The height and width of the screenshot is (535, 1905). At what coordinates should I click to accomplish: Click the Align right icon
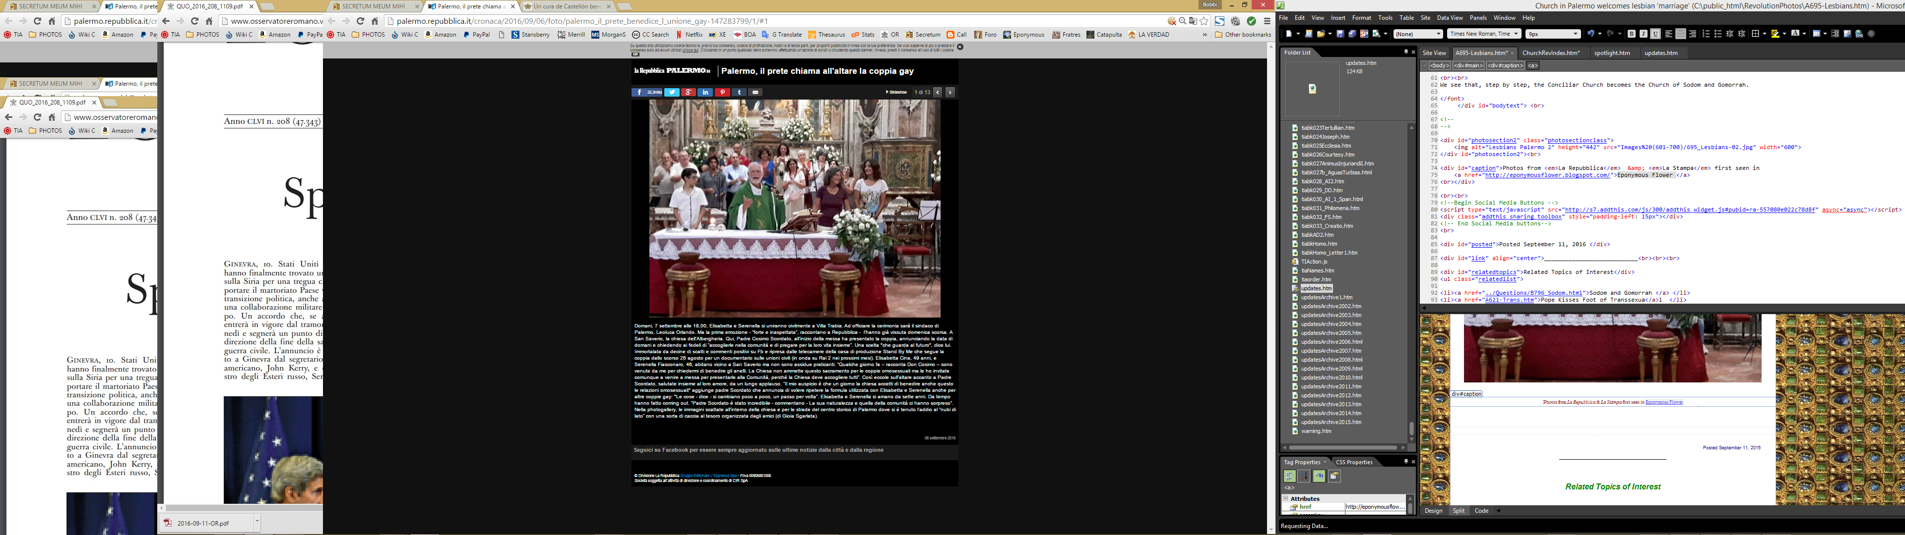tap(1693, 34)
